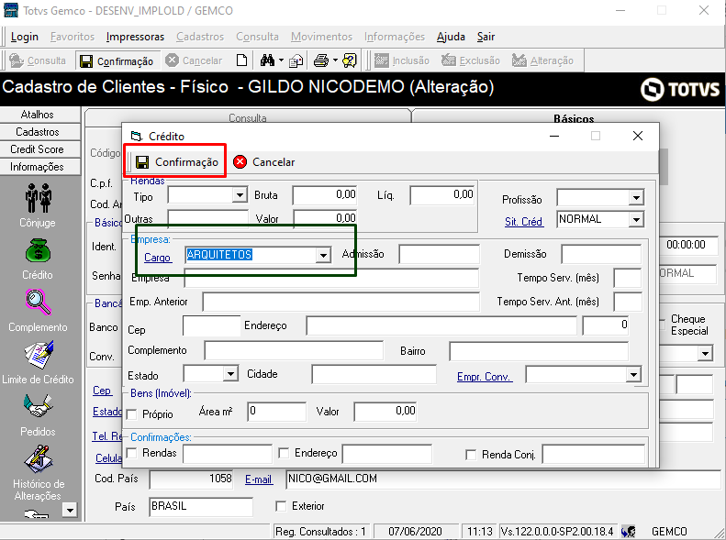Screen dimensions: 726x540
Task: Open the binoculars dropdown arrow
Action: 281,61
